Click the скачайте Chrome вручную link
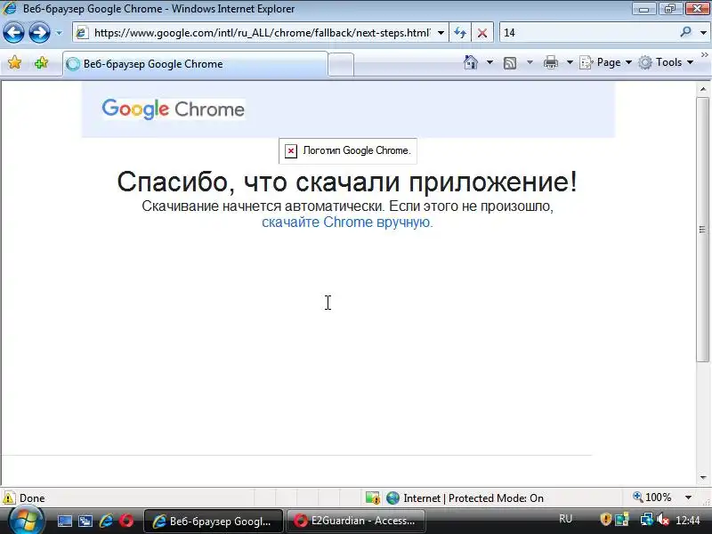The height and width of the screenshot is (534, 712). pos(347,222)
